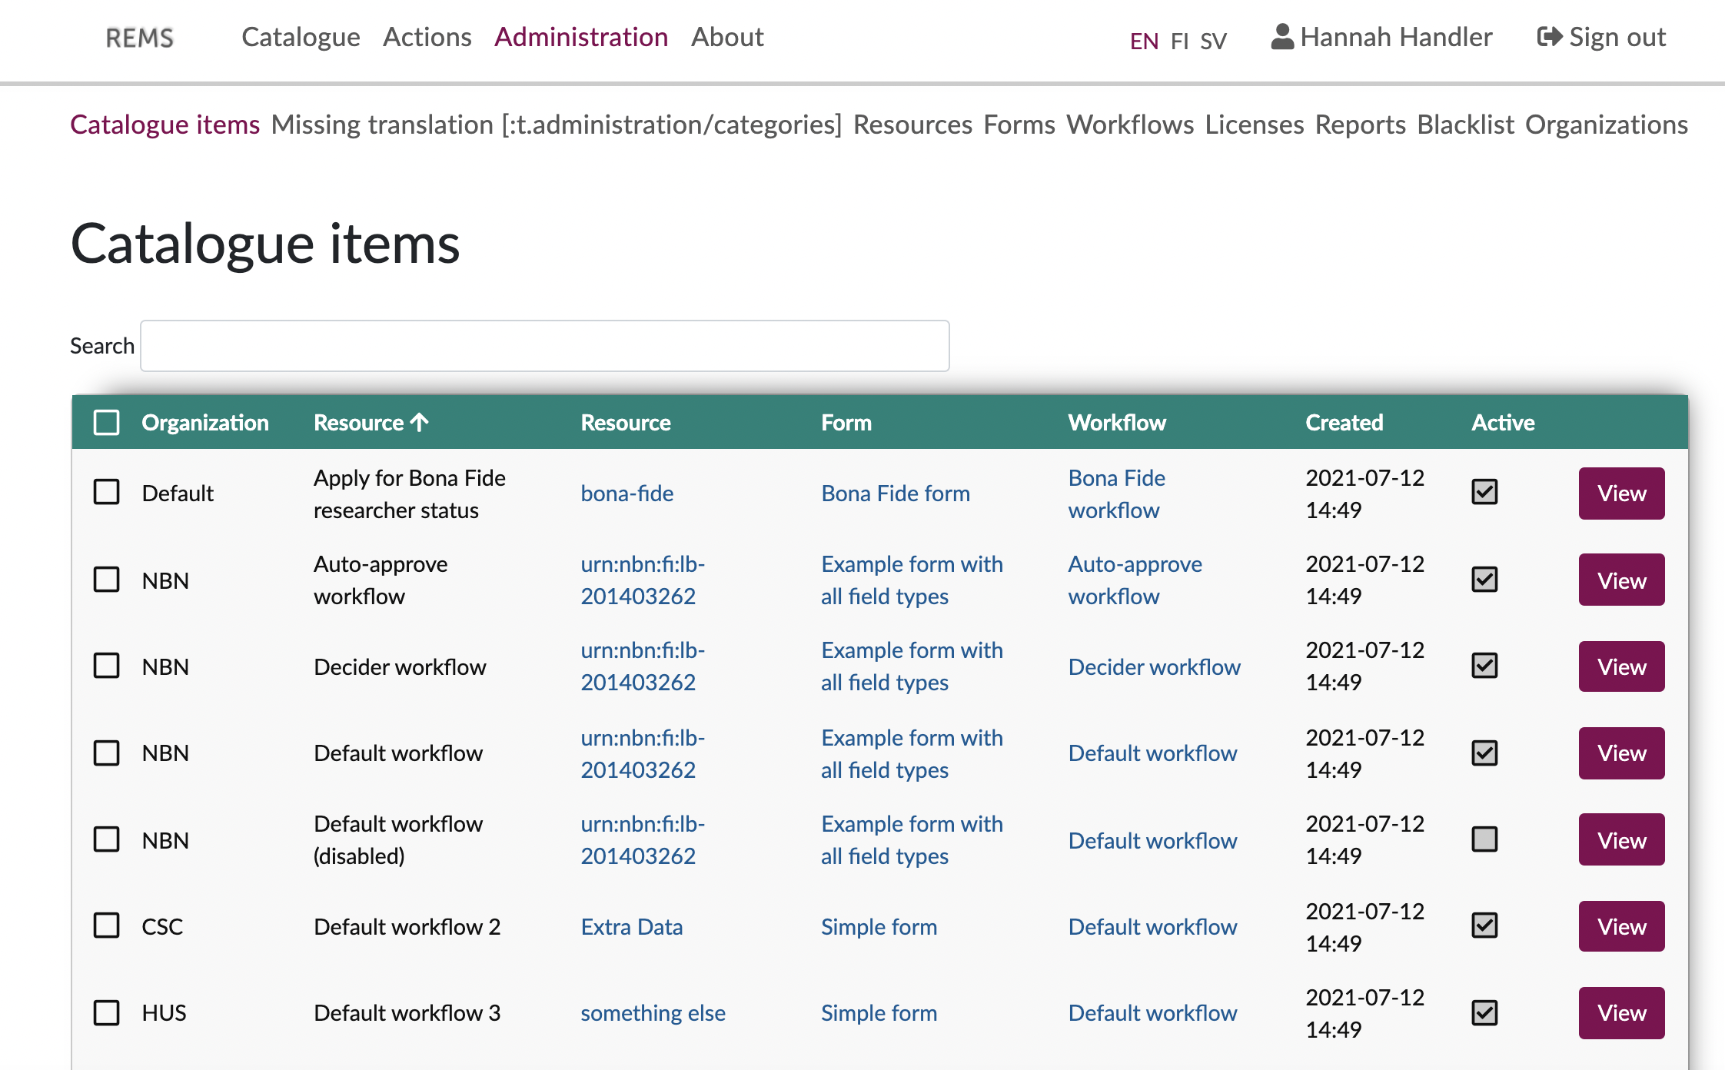
Task: Select checkbox for Auto-approve workflow row
Action: point(107,579)
